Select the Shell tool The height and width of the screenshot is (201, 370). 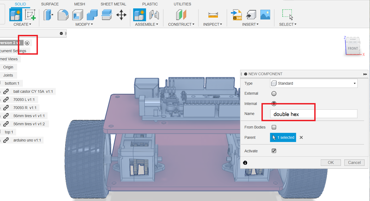click(78, 15)
